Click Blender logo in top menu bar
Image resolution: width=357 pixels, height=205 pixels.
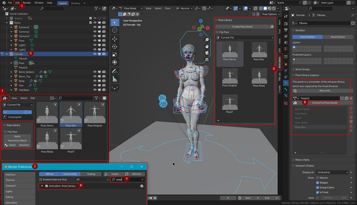[4, 3]
